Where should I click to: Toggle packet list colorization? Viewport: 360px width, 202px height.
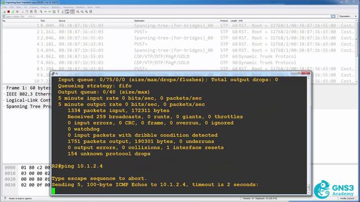73,11
